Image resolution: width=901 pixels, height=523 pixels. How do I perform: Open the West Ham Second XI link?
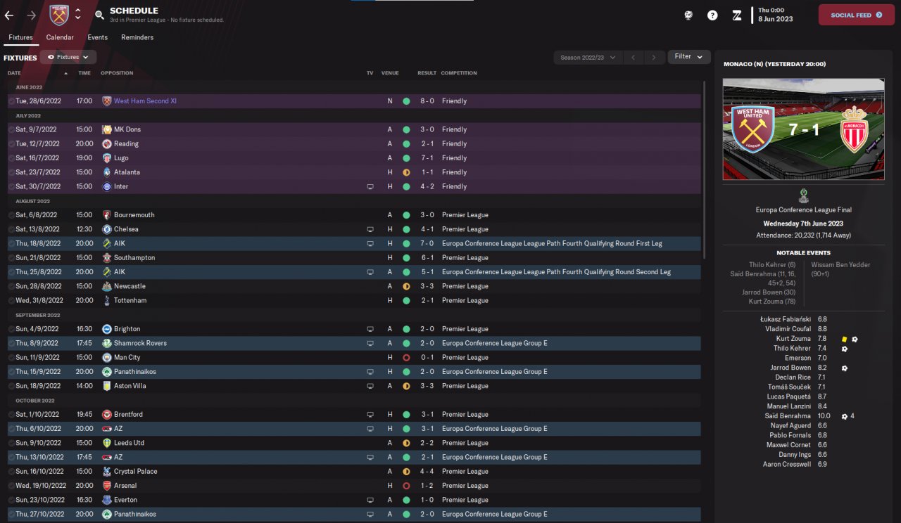point(145,101)
